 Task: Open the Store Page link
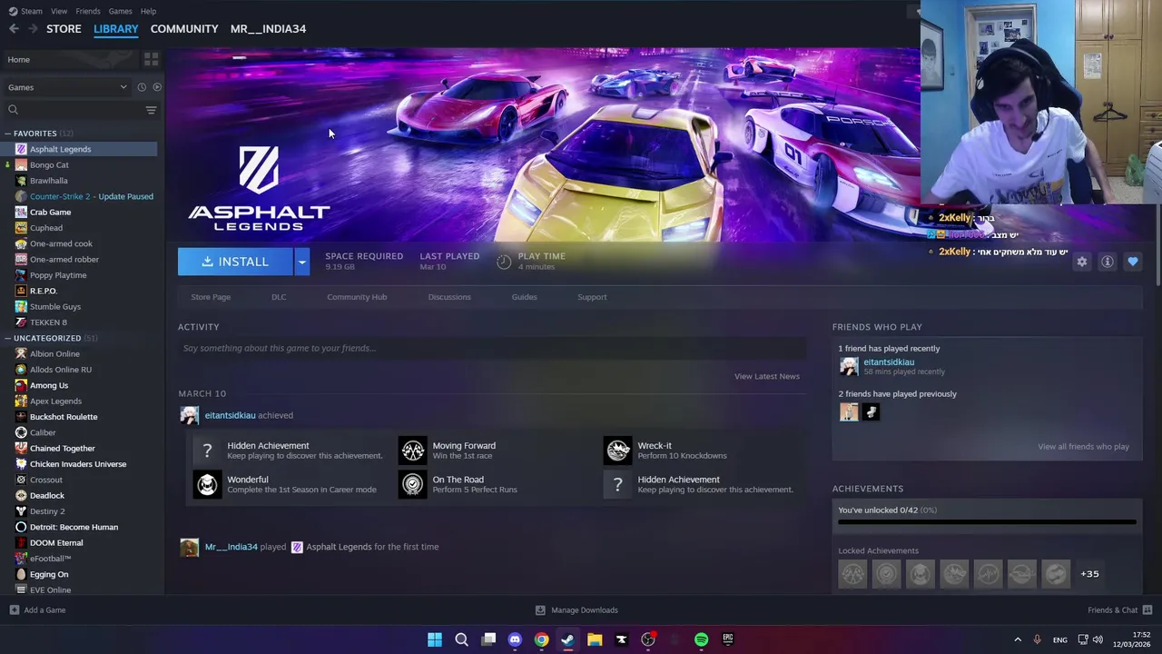211,297
